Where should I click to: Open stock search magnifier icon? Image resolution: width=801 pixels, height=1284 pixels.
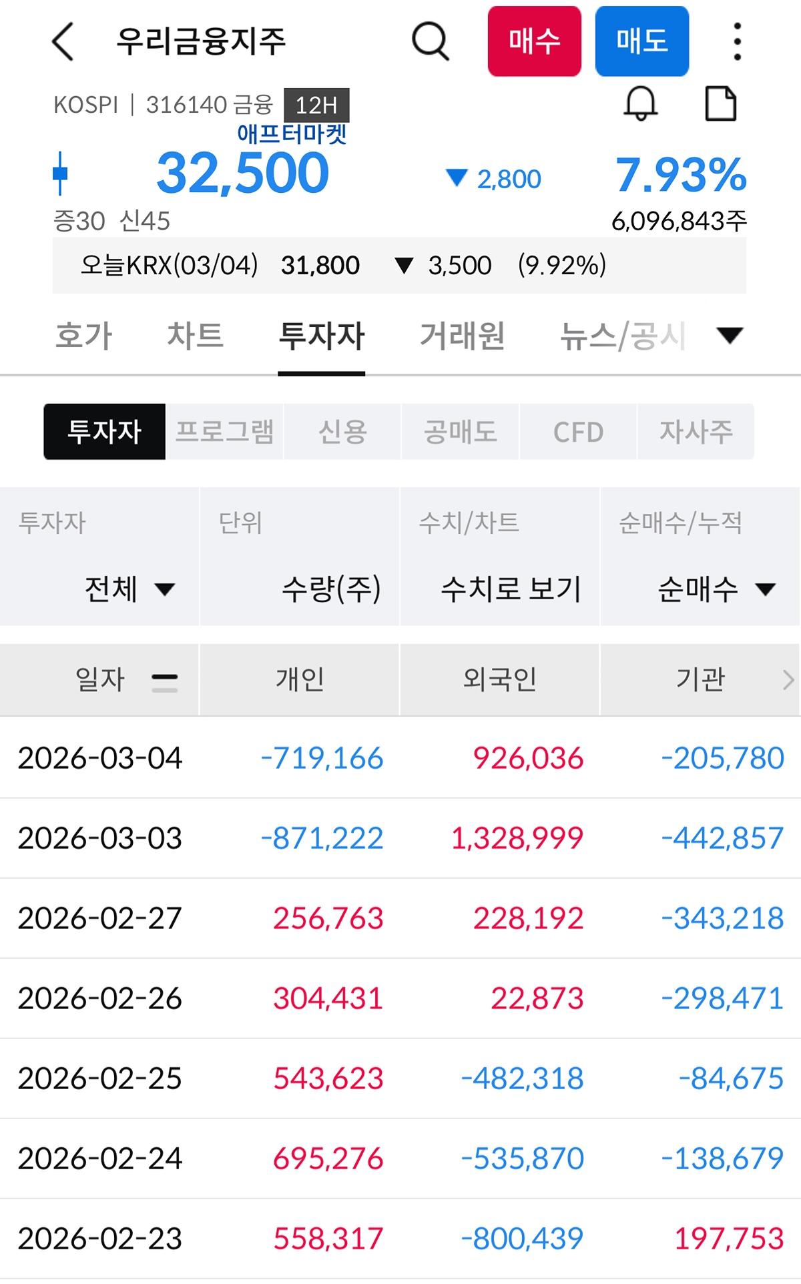pos(431,41)
